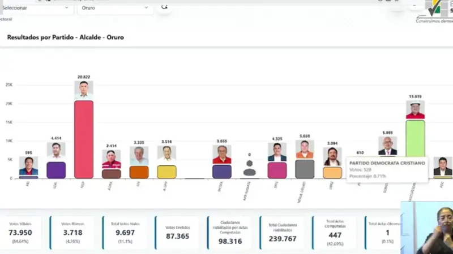The height and width of the screenshot is (254, 453).
Task: Click the gray silhouette placeholder showing 0 votes
Action: [249, 168]
